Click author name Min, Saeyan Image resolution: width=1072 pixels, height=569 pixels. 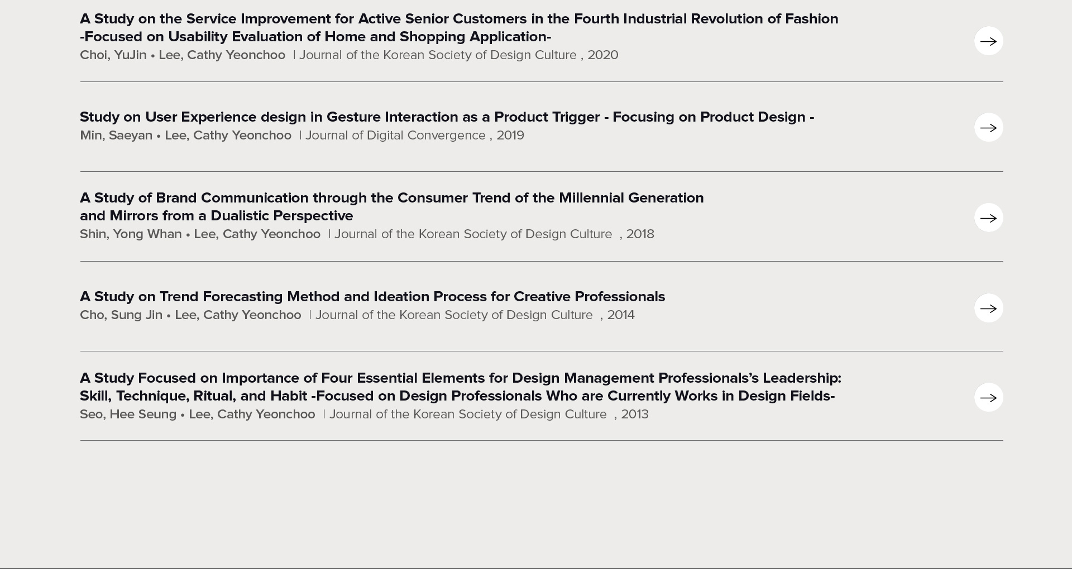(x=116, y=136)
